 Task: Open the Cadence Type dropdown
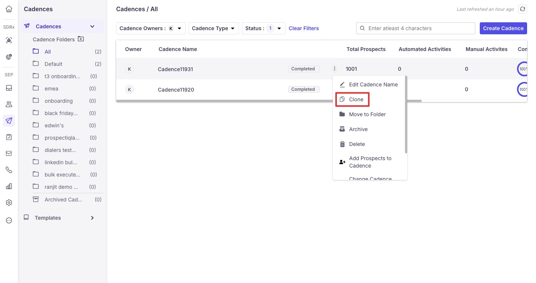tap(213, 28)
